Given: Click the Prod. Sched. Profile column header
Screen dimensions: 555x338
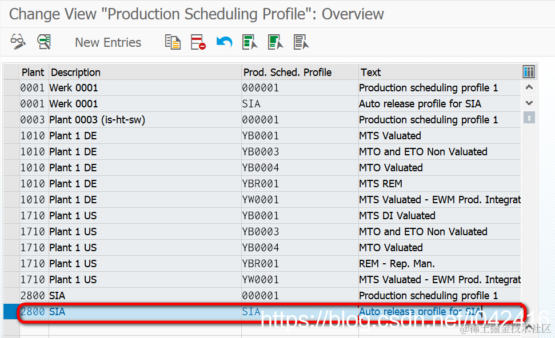Looking at the screenshot, I should click(x=288, y=73).
